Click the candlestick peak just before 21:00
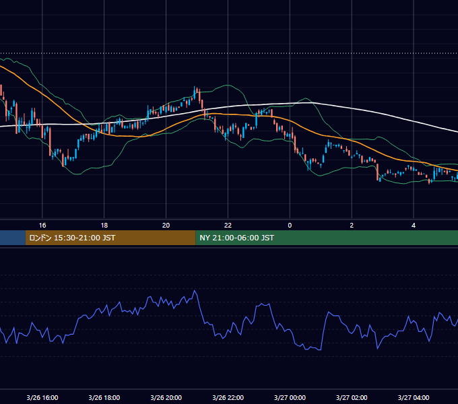This screenshot has height=404, width=458. point(195,92)
